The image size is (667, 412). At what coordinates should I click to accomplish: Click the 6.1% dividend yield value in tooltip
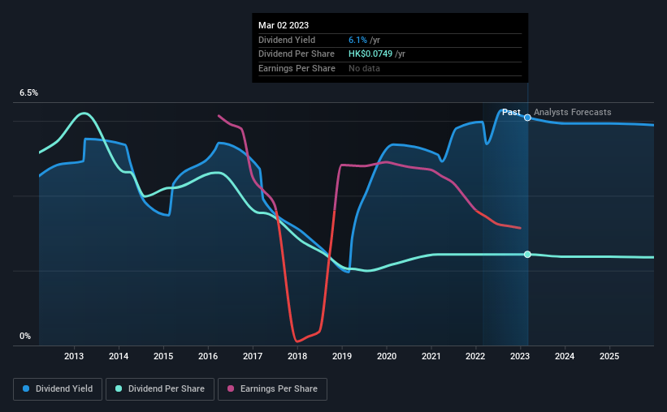point(357,40)
